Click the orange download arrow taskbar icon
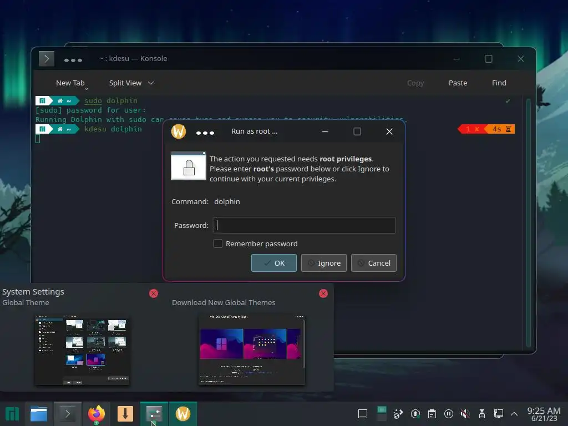The image size is (568, 426). (x=125, y=414)
